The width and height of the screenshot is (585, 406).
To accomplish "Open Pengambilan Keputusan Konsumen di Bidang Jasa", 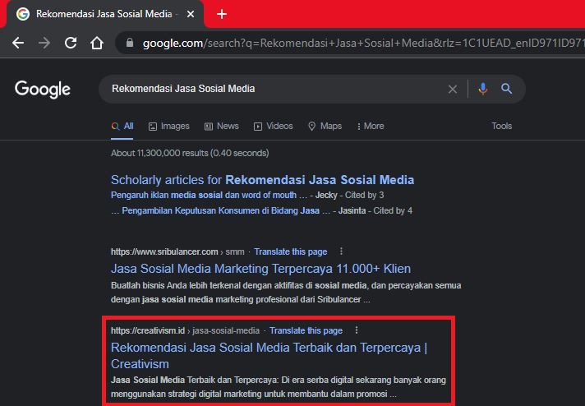I will (220, 211).
